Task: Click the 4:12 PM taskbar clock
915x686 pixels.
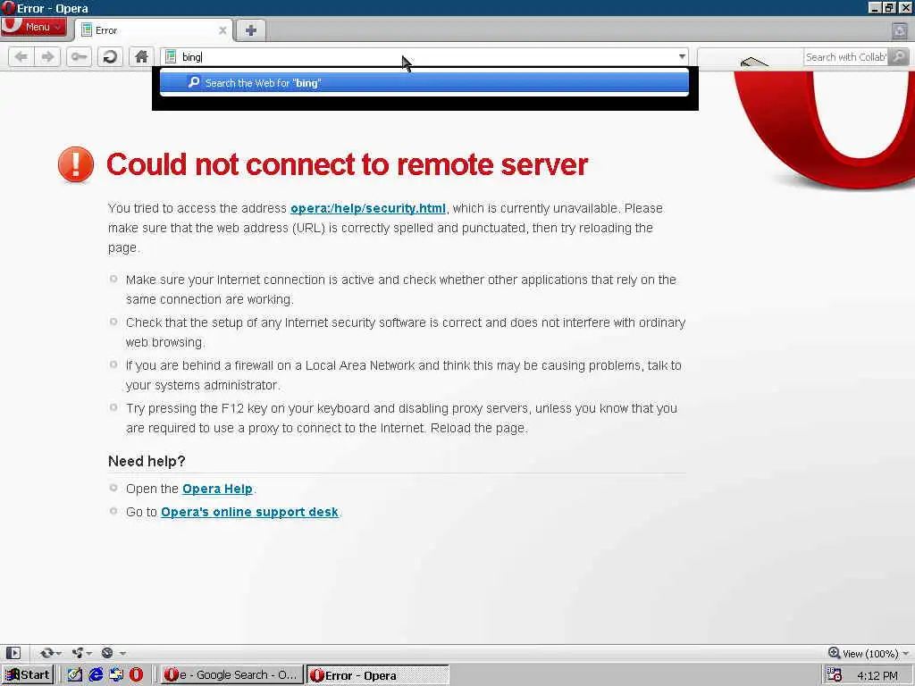Action: tap(877, 675)
